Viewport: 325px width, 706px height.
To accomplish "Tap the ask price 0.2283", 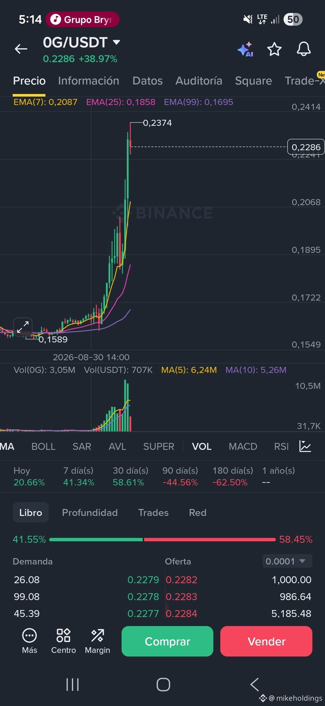I will coord(181,596).
